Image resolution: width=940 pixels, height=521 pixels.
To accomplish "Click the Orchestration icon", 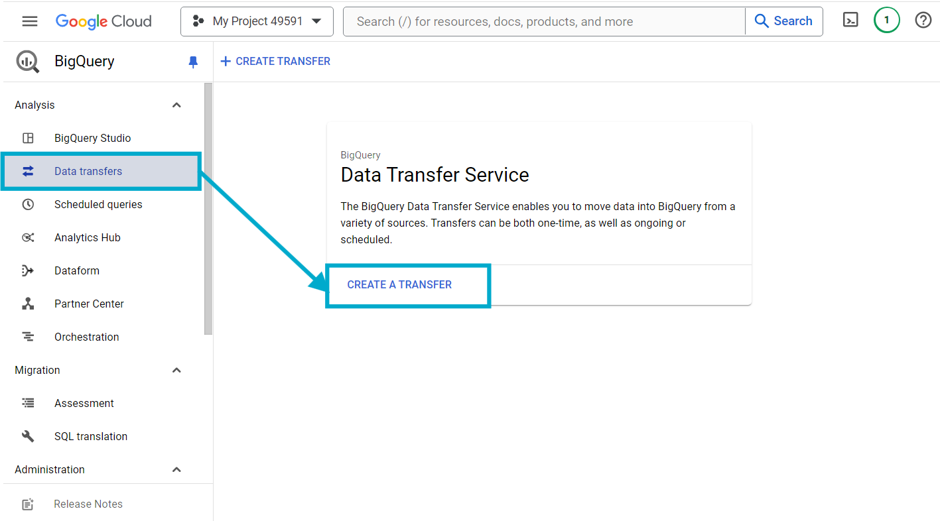I will 28,337.
